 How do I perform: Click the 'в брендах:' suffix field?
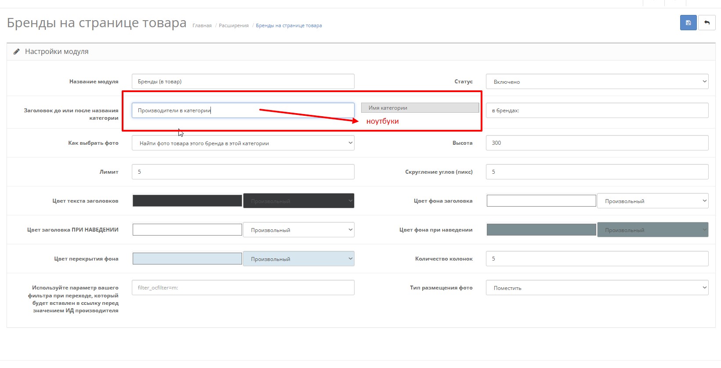tap(597, 111)
